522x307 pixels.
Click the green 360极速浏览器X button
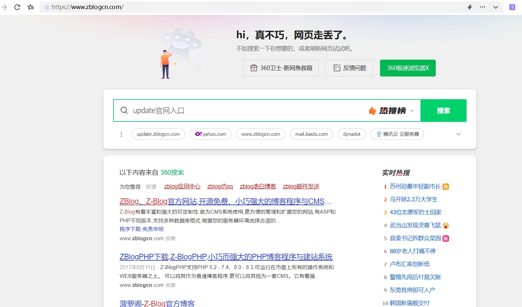408,68
